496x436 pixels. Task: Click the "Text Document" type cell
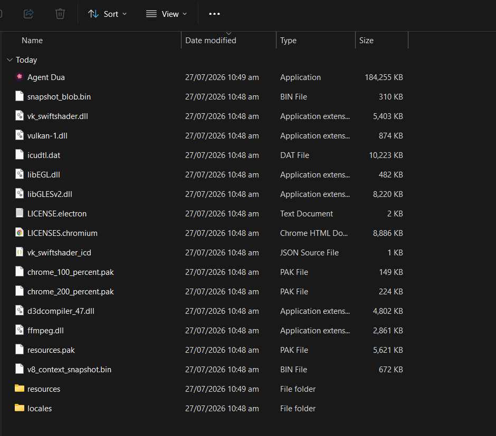click(x=307, y=214)
